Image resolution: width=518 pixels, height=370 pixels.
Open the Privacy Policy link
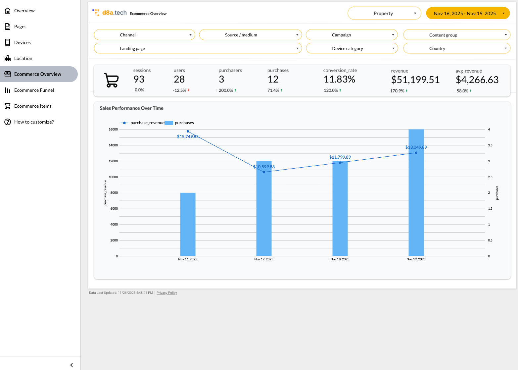pyautogui.click(x=166, y=293)
